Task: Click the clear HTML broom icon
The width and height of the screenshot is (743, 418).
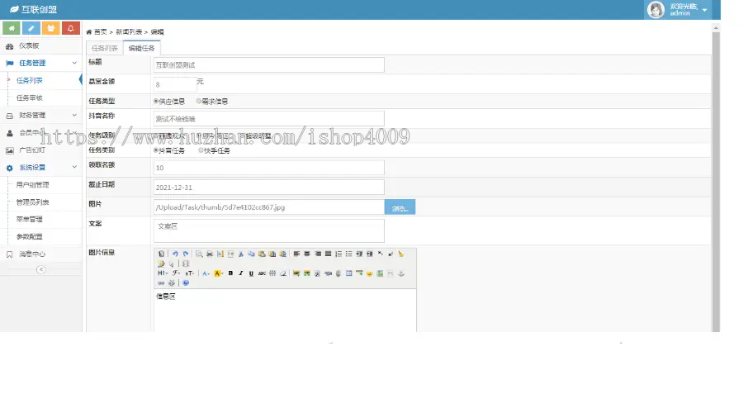Action: 401,254
